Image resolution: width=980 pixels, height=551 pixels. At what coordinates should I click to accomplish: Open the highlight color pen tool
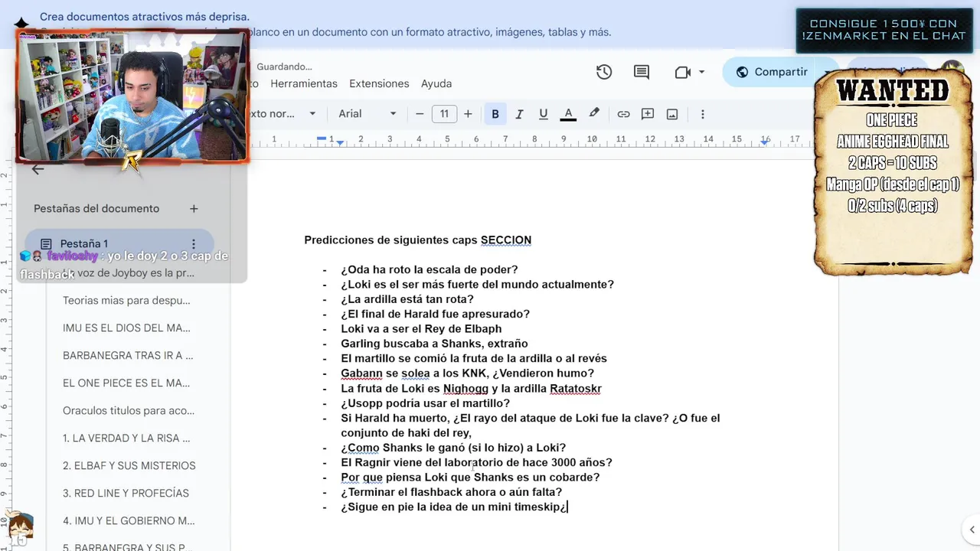(x=594, y=113)
